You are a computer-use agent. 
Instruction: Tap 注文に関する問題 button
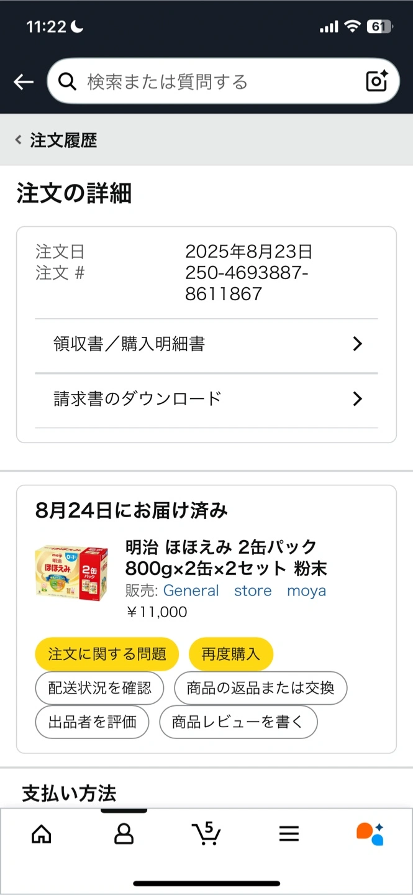tap(107, 654)
